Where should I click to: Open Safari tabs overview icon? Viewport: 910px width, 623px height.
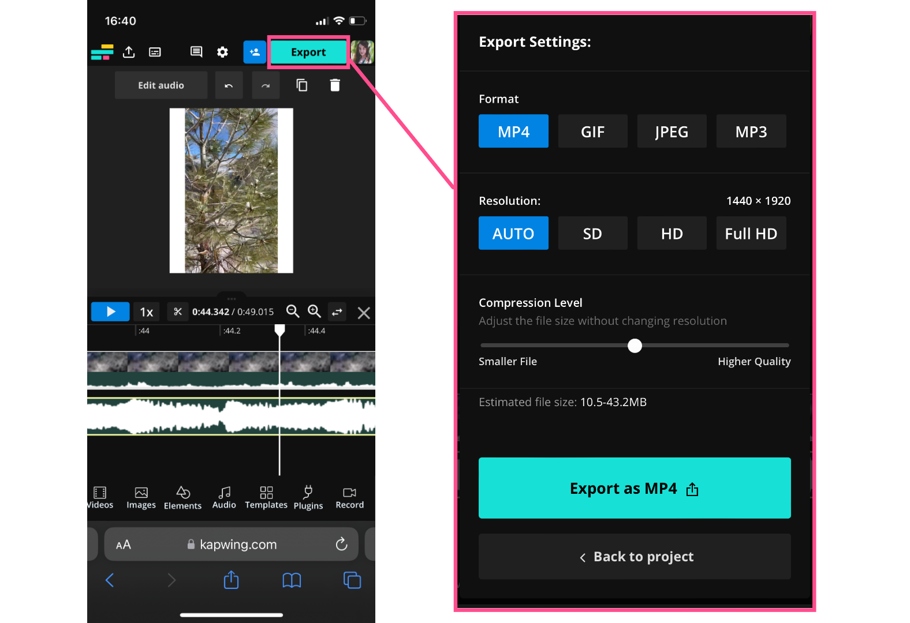(352, 580)
